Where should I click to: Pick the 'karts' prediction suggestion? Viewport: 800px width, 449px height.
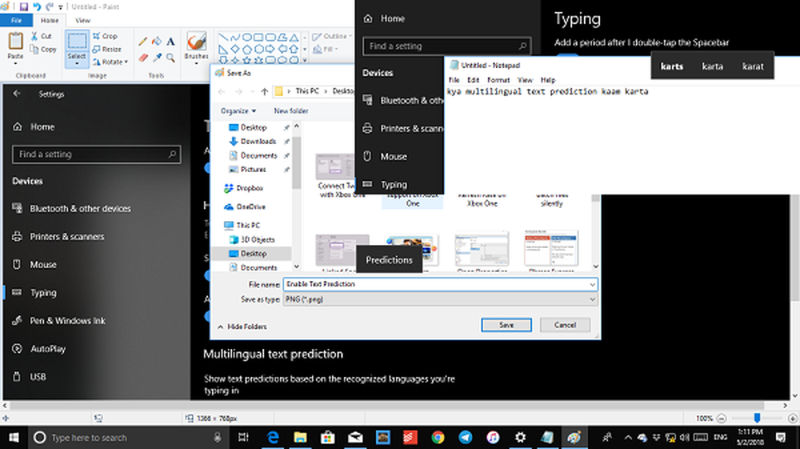click(x=671, y=66)
